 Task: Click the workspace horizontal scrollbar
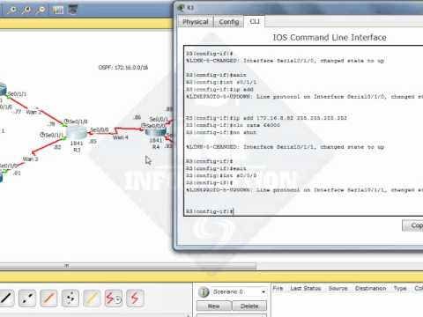coord(128,266)
